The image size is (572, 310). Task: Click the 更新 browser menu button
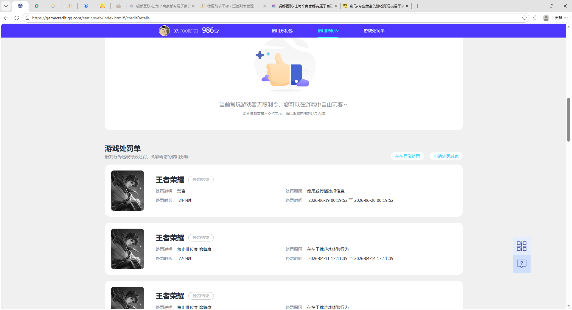coord(561,18)
